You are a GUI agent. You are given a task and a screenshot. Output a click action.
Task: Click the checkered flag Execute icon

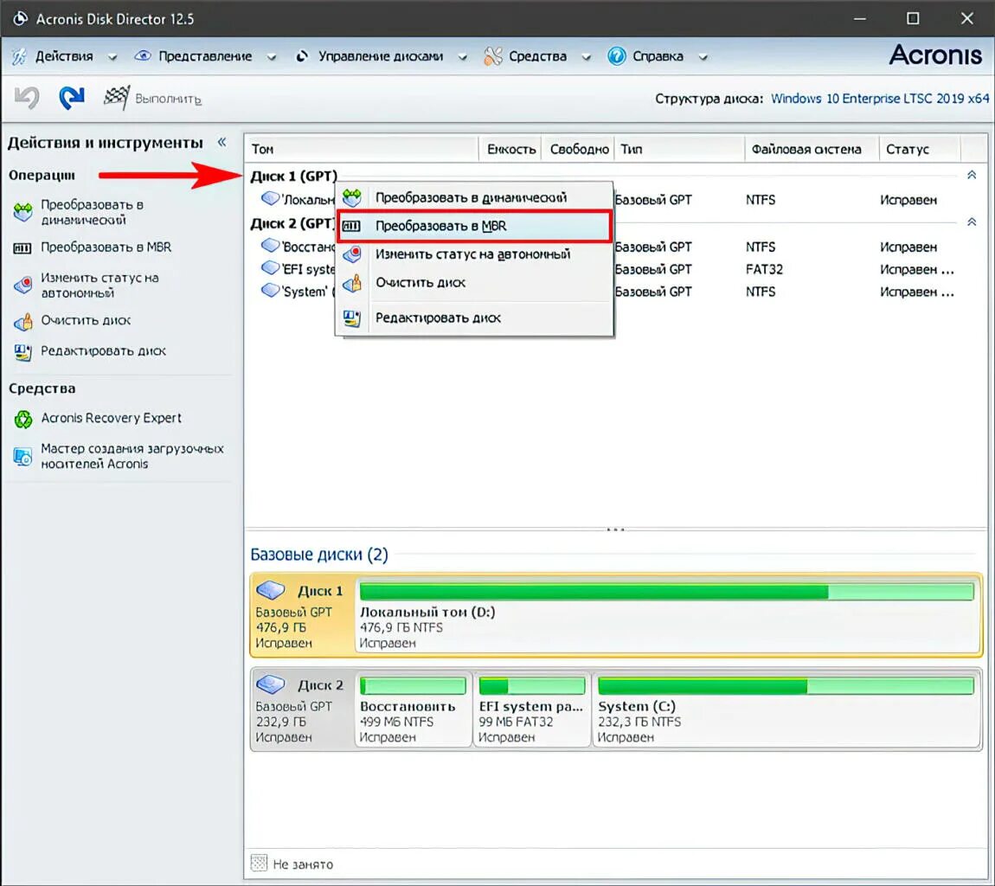(x=117, y=98)
